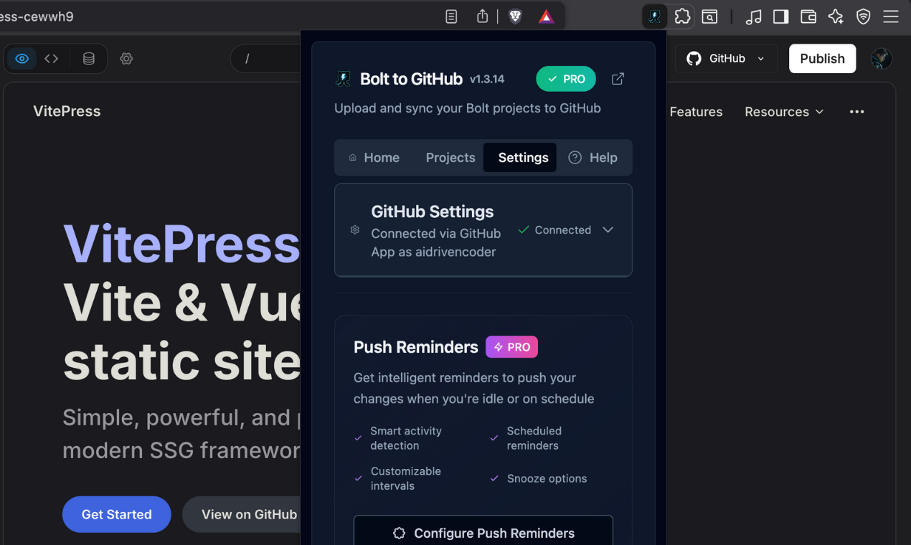Viewport: 911px width, 545px height.
Task: Open the popup in a new tab via external link
Action: tap(618, 79)
